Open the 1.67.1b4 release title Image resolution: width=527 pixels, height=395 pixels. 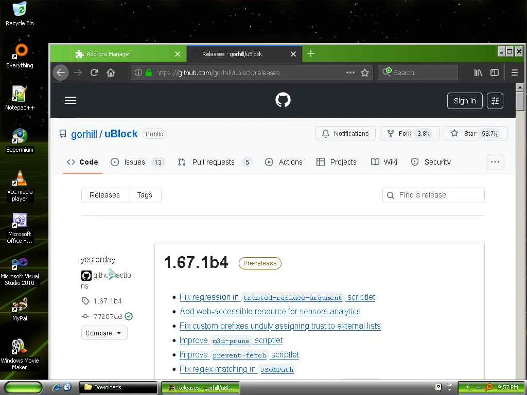[x=196, y=262]
